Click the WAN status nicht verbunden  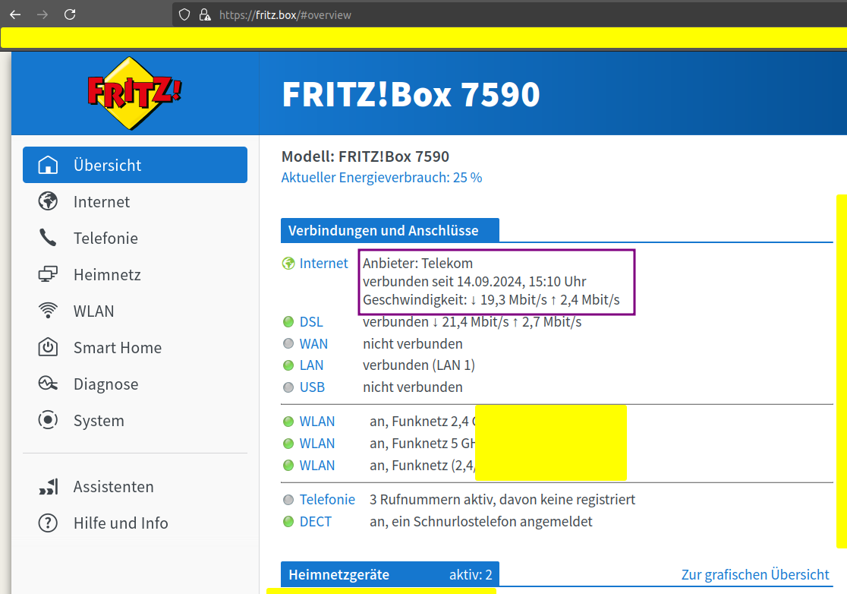click(413, 344)
